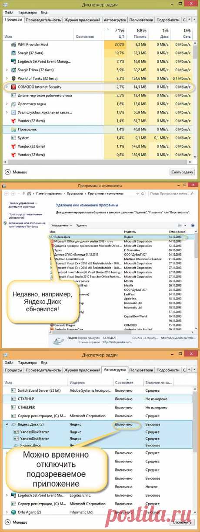Expand the Диспетчер задач process group
200x532 pixels.
pyautogui.click(x=7, y=104)
